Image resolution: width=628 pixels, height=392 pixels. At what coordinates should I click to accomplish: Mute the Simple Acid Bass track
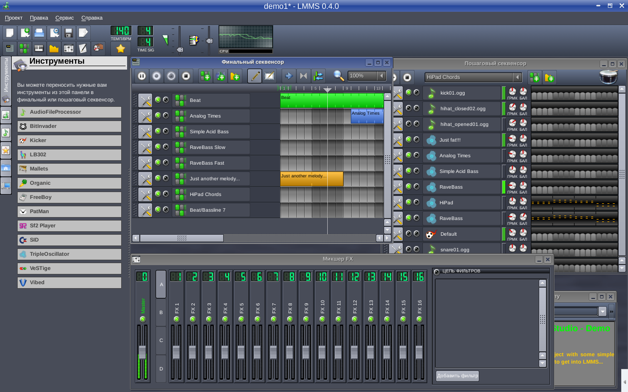158,131
